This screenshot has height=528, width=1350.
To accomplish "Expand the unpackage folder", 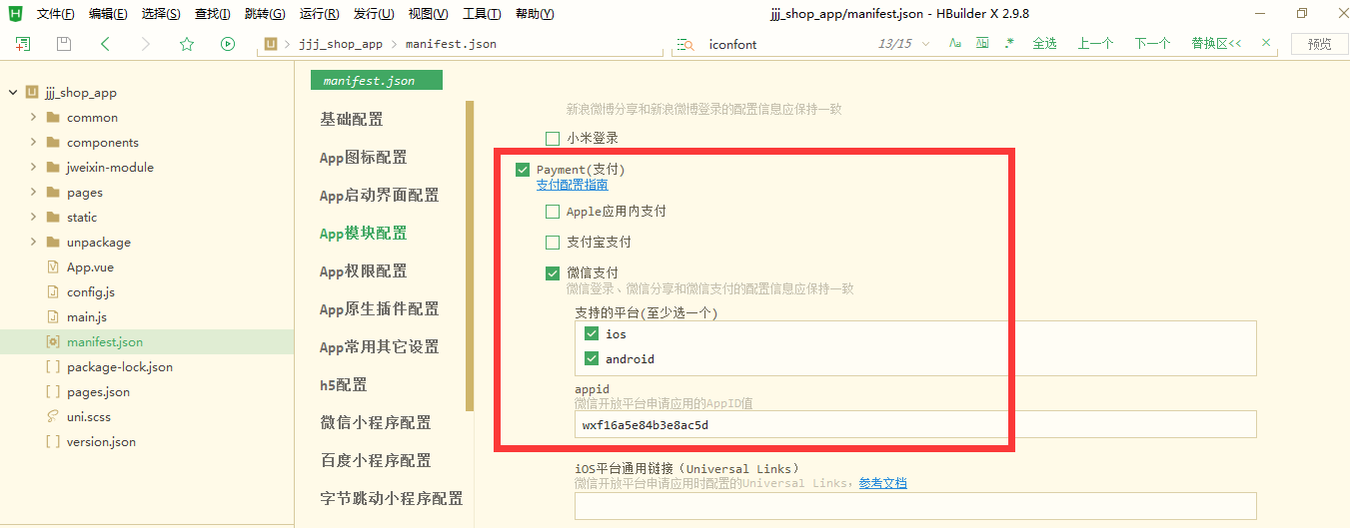I will [33, 242].
